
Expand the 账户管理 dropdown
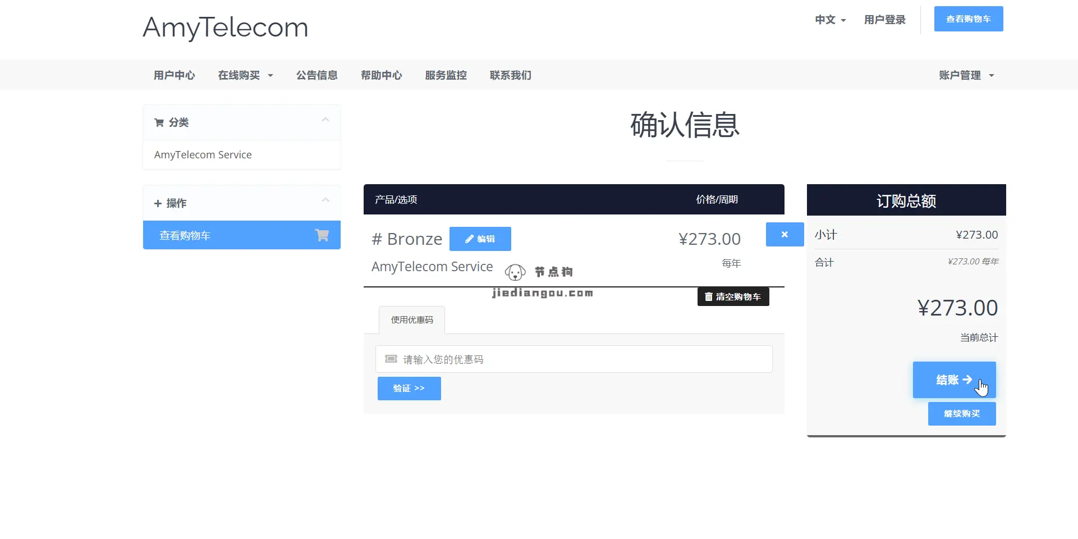pos(966,75)
